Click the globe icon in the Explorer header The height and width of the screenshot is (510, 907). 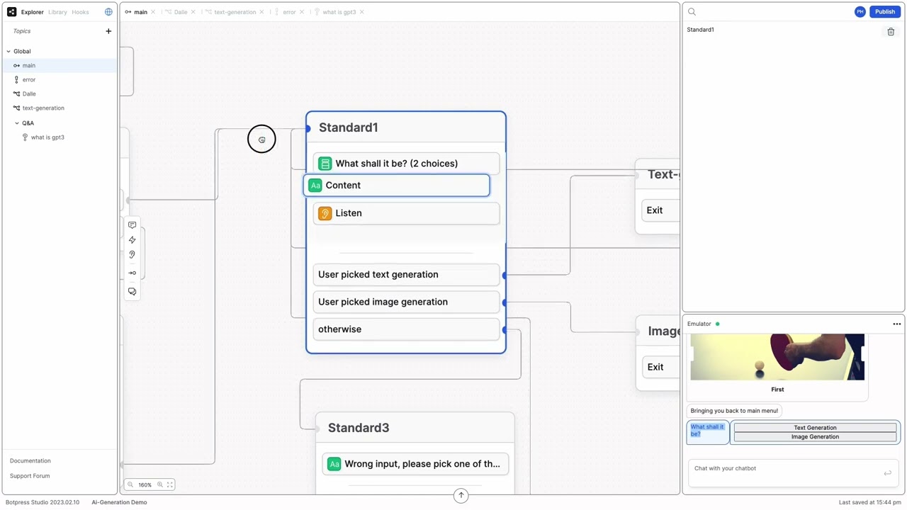108,12
